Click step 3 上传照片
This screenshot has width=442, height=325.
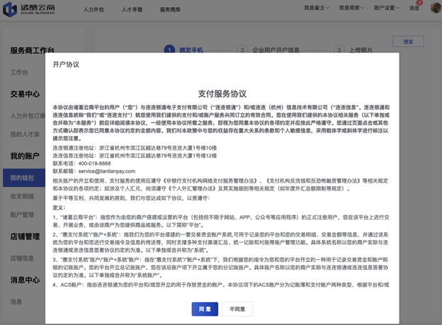(x=353, y=50)
